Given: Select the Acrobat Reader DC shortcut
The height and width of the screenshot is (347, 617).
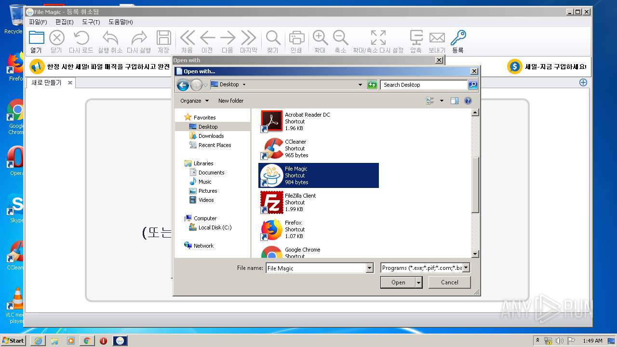Looking at the screenshot, I should pyautogui.click(x=319, y=121).
